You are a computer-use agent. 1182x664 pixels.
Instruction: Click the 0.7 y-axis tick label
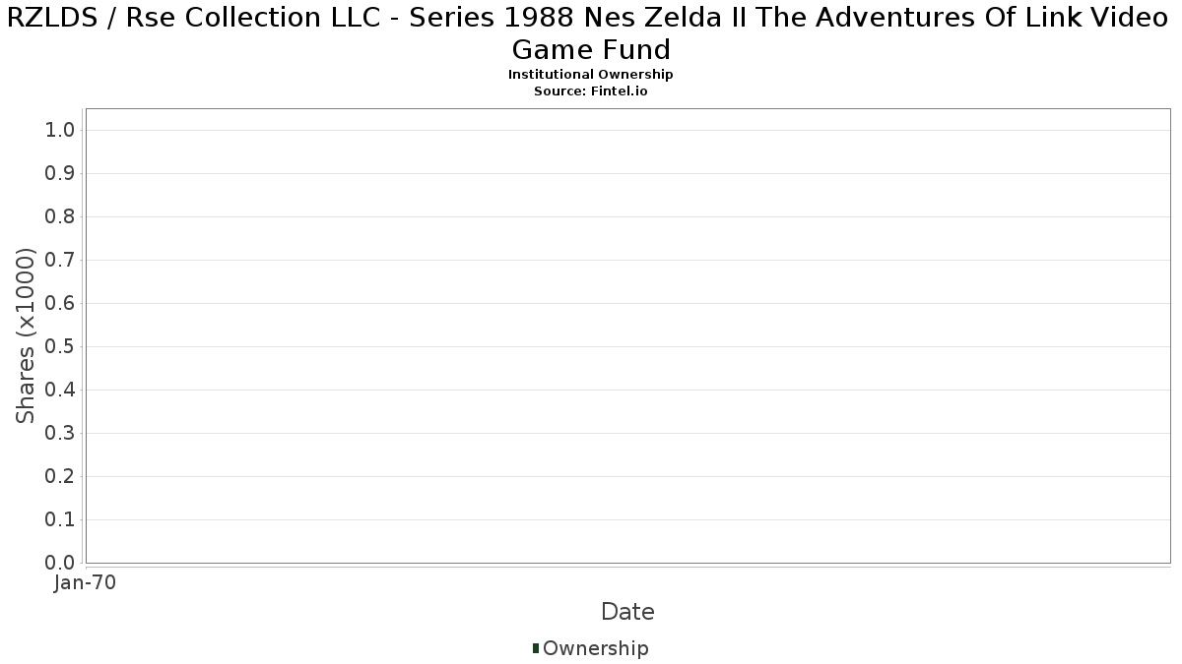tap(60, 261)
